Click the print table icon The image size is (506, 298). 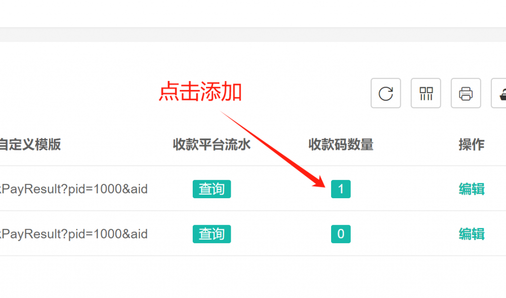coord(465,93)
